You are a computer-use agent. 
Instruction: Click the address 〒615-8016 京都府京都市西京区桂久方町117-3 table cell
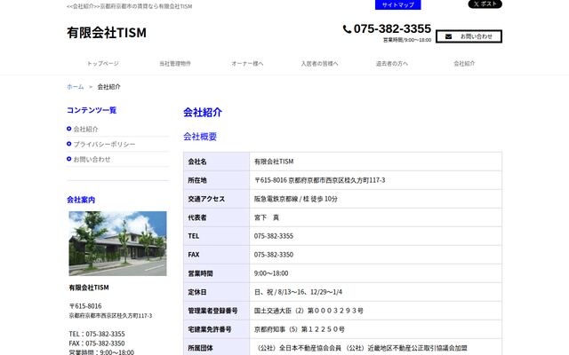[x=375, y=180]
